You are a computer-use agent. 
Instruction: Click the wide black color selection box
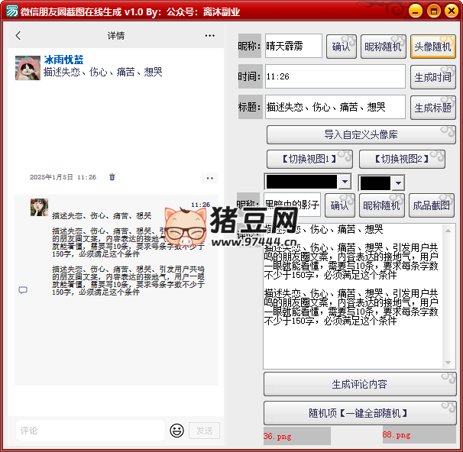click(302, 182)
